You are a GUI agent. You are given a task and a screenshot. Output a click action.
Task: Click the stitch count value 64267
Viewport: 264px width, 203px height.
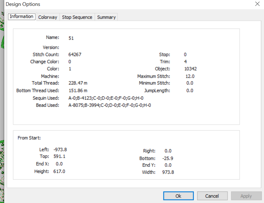pos(75,54)
